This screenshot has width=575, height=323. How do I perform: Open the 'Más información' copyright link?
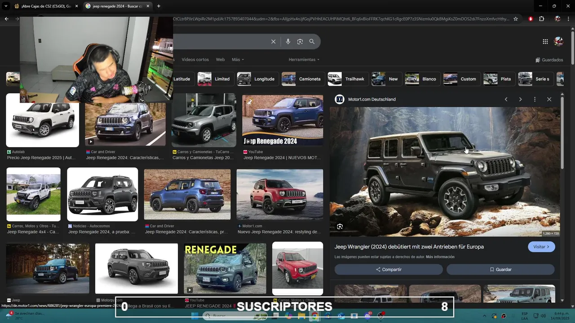point(440,257)
